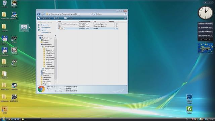Click Компьютер in the address breadcrumb
The image size is (215, 121).
click(55, 14)
